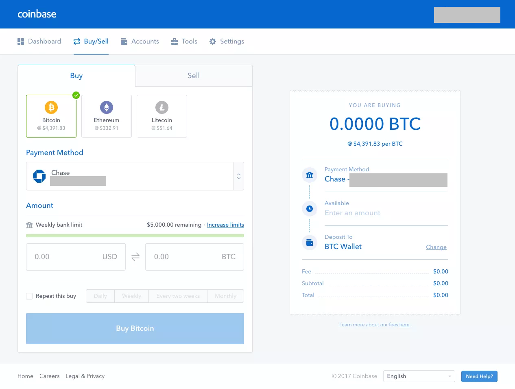Click the '$5,000.00 remaining' text
The width and height of the screenshot is (515, 389).
174,225
